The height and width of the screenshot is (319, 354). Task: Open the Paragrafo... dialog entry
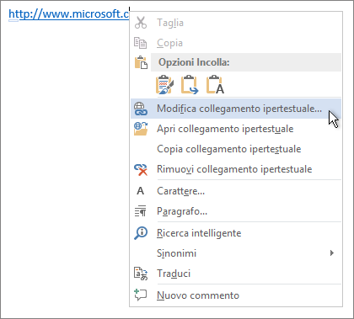tap(182, 211)
